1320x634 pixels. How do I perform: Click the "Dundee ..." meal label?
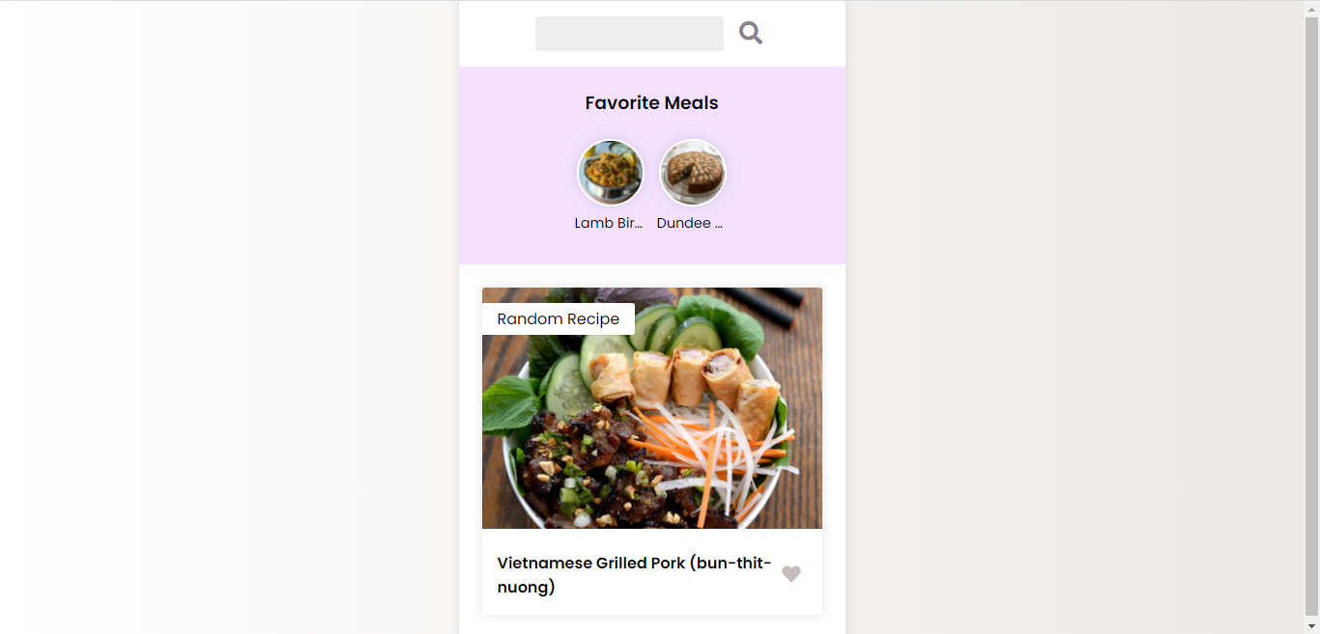point(690,222)
